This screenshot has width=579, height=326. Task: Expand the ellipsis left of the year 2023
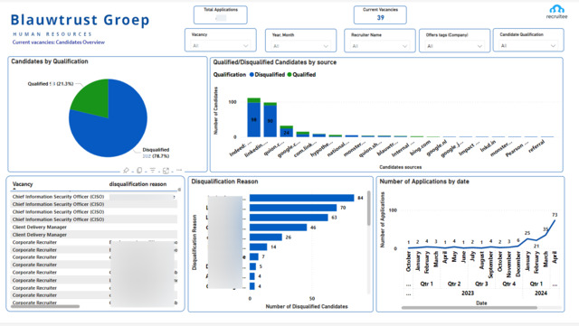(x=408, y=293)
